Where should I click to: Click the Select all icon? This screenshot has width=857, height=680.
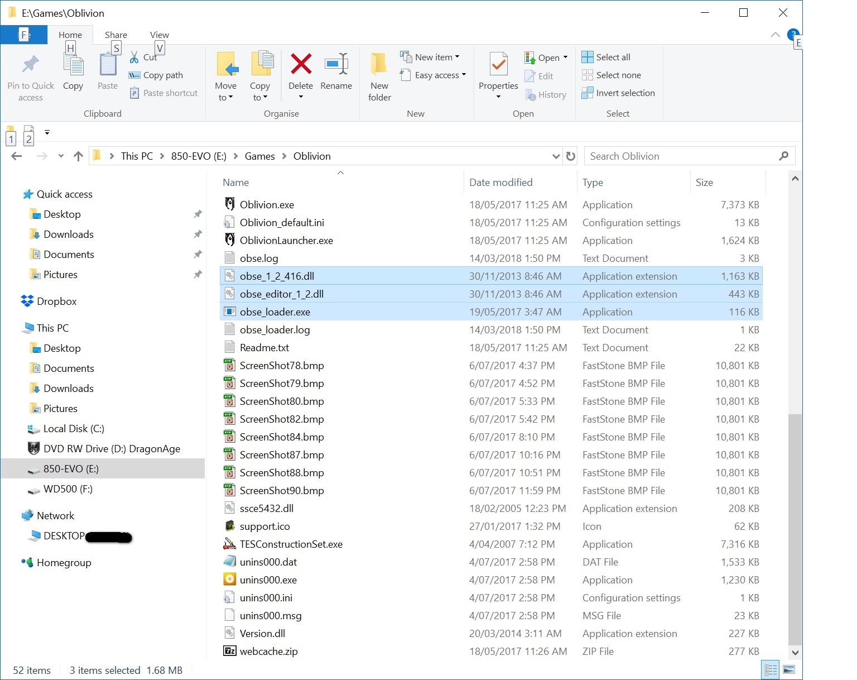pos(588,57)
